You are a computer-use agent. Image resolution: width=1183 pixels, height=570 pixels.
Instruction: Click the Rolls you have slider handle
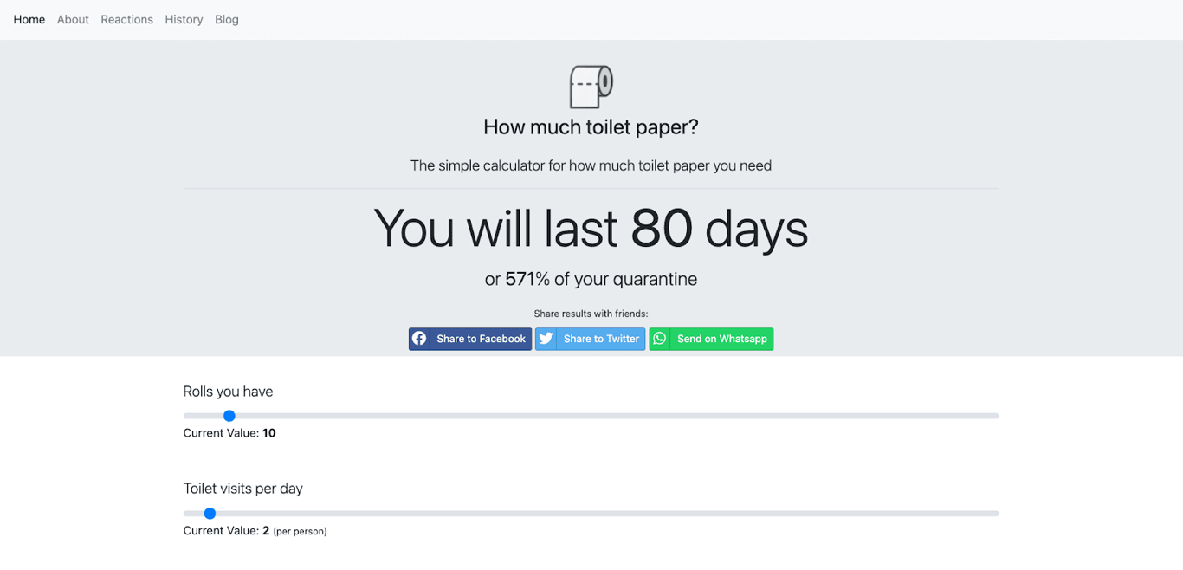[229, 416]
